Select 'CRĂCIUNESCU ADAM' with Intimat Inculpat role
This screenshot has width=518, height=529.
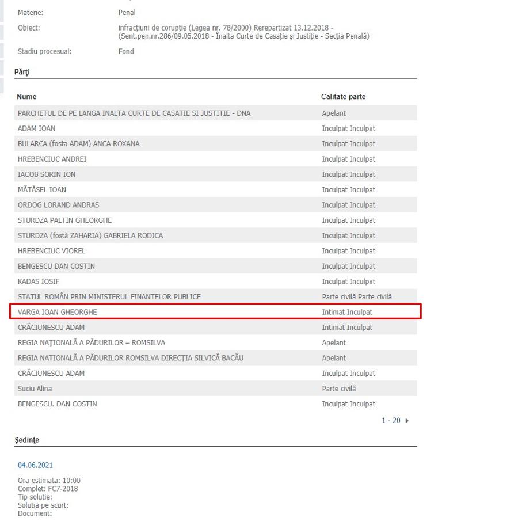pyautogui.click(x=215, y=328)
